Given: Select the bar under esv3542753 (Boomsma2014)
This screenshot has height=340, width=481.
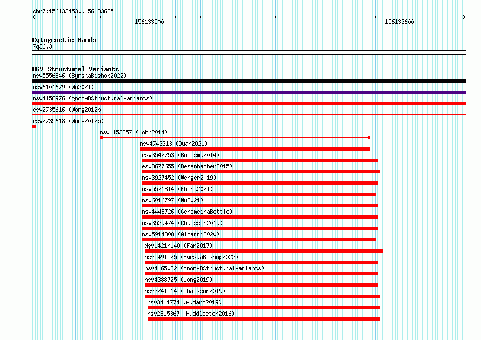Looking at the screenshot, I should tap(260, 160).
